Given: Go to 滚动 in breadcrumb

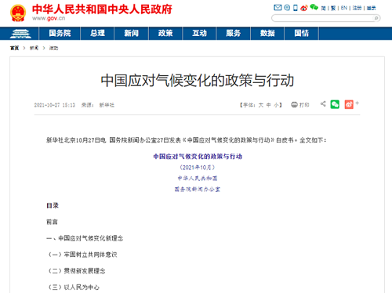Looking at the screenshot, I should [53, 48].
